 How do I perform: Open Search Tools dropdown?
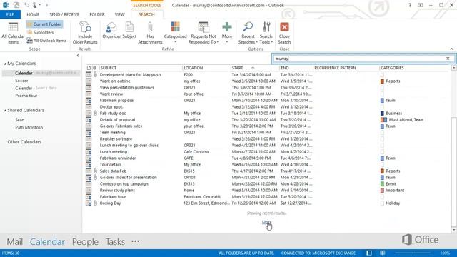point(266,33)
